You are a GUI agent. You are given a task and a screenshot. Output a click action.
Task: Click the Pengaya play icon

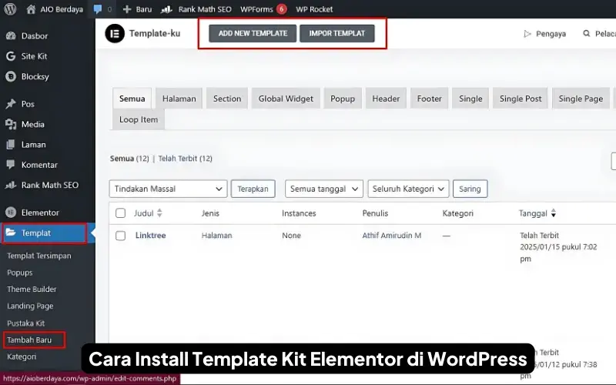point(527,34)
